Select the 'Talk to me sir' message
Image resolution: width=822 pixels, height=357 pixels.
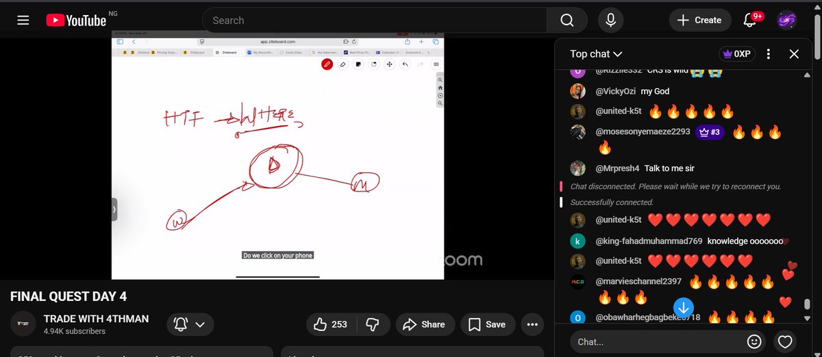tap(669, 168)
